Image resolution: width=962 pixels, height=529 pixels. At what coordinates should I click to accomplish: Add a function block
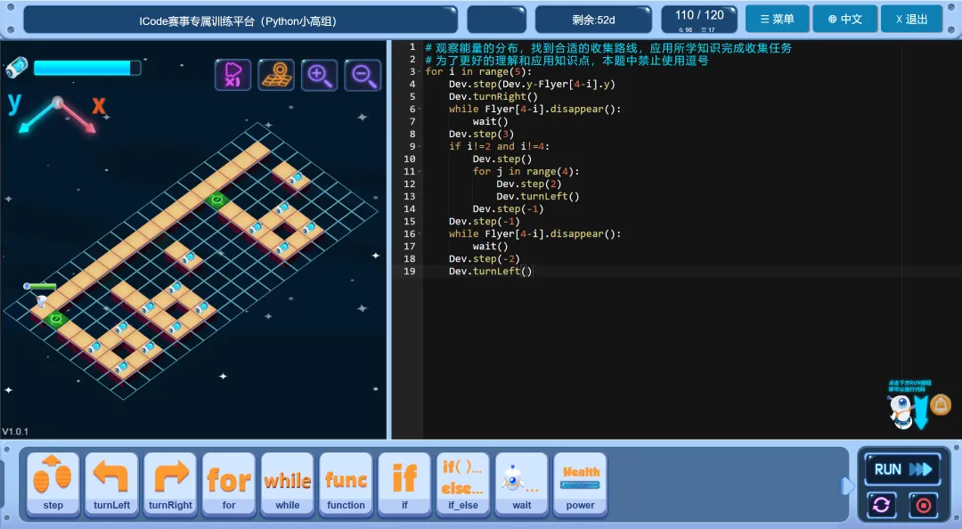[346, 484]
